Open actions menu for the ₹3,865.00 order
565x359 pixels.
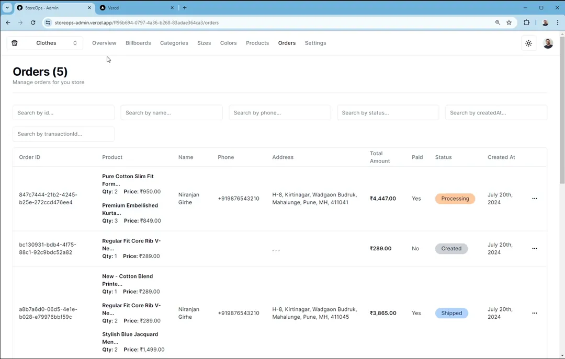pos(534,313)
